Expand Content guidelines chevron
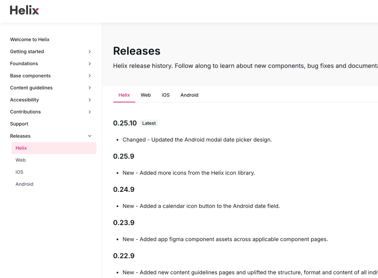The image size is (378, 278). tap(89, 88)
